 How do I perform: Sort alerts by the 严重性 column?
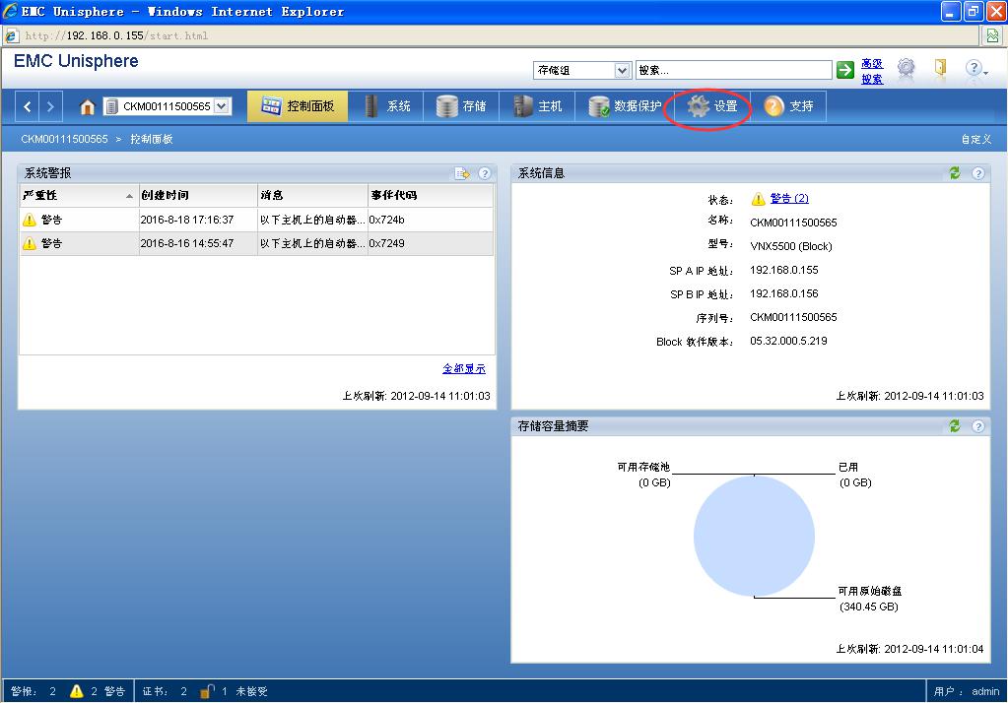tap(79, 195)
